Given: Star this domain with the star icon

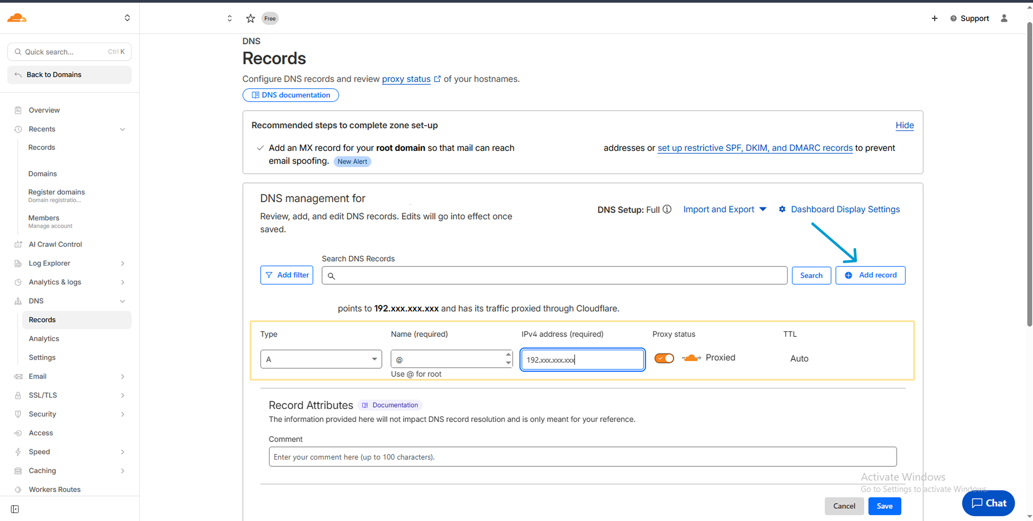Looking at the screenshot, I should click(x=251, y=19).
